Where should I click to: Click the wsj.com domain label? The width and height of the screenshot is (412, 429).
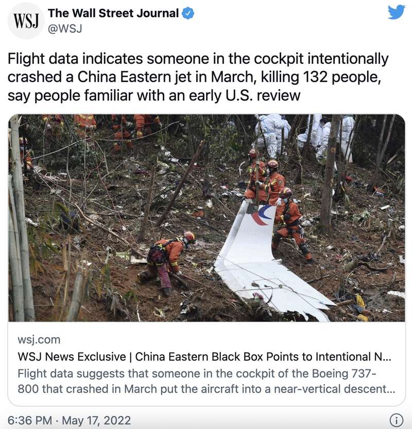point(39,340)
